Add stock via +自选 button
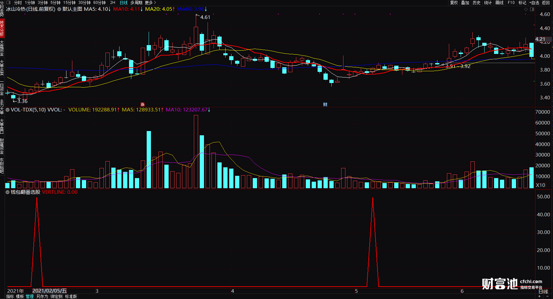The image size is (553, 299). point(534,3)
